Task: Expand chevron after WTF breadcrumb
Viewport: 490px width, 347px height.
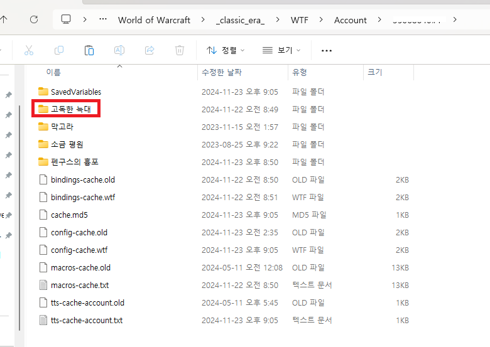Action: 321,19
